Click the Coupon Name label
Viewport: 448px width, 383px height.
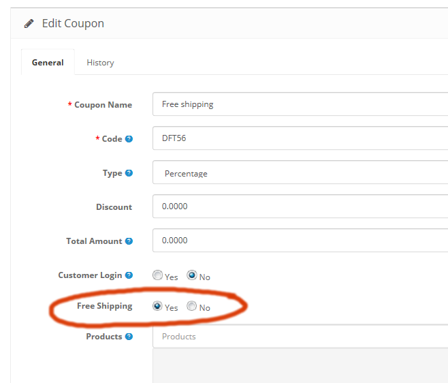[x=103, y=105]
